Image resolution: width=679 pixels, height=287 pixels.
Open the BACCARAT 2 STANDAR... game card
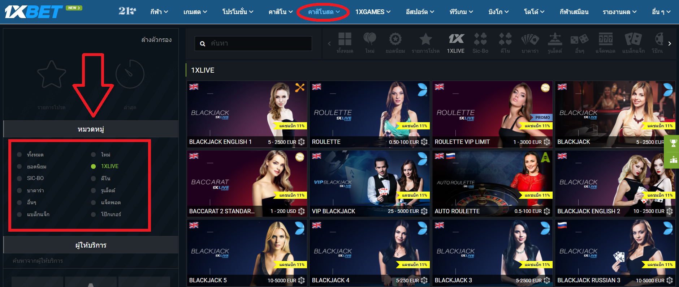click(x=247, y=183)
